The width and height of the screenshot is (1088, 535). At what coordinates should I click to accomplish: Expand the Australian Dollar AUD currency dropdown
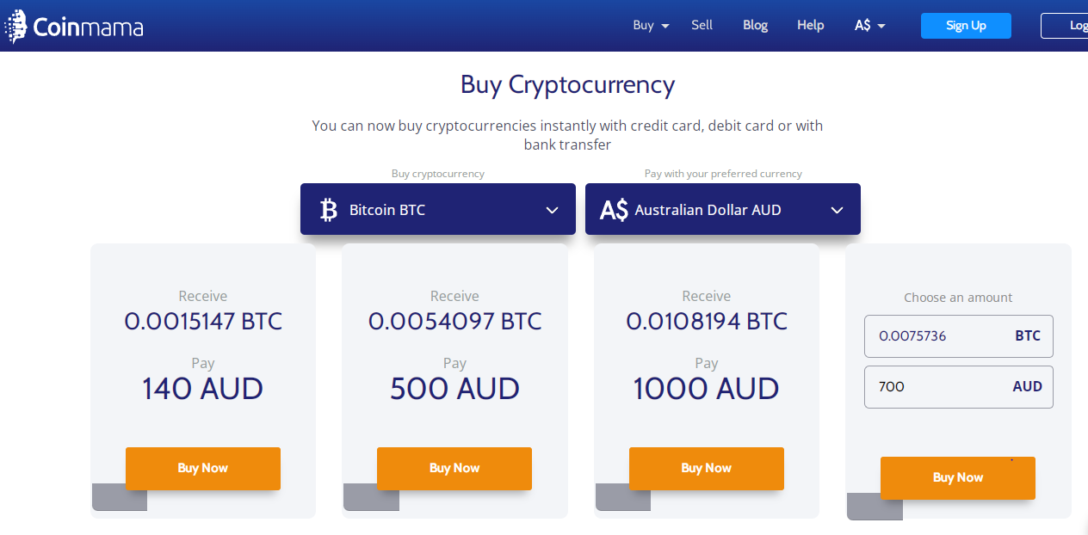tap(837, 210)
